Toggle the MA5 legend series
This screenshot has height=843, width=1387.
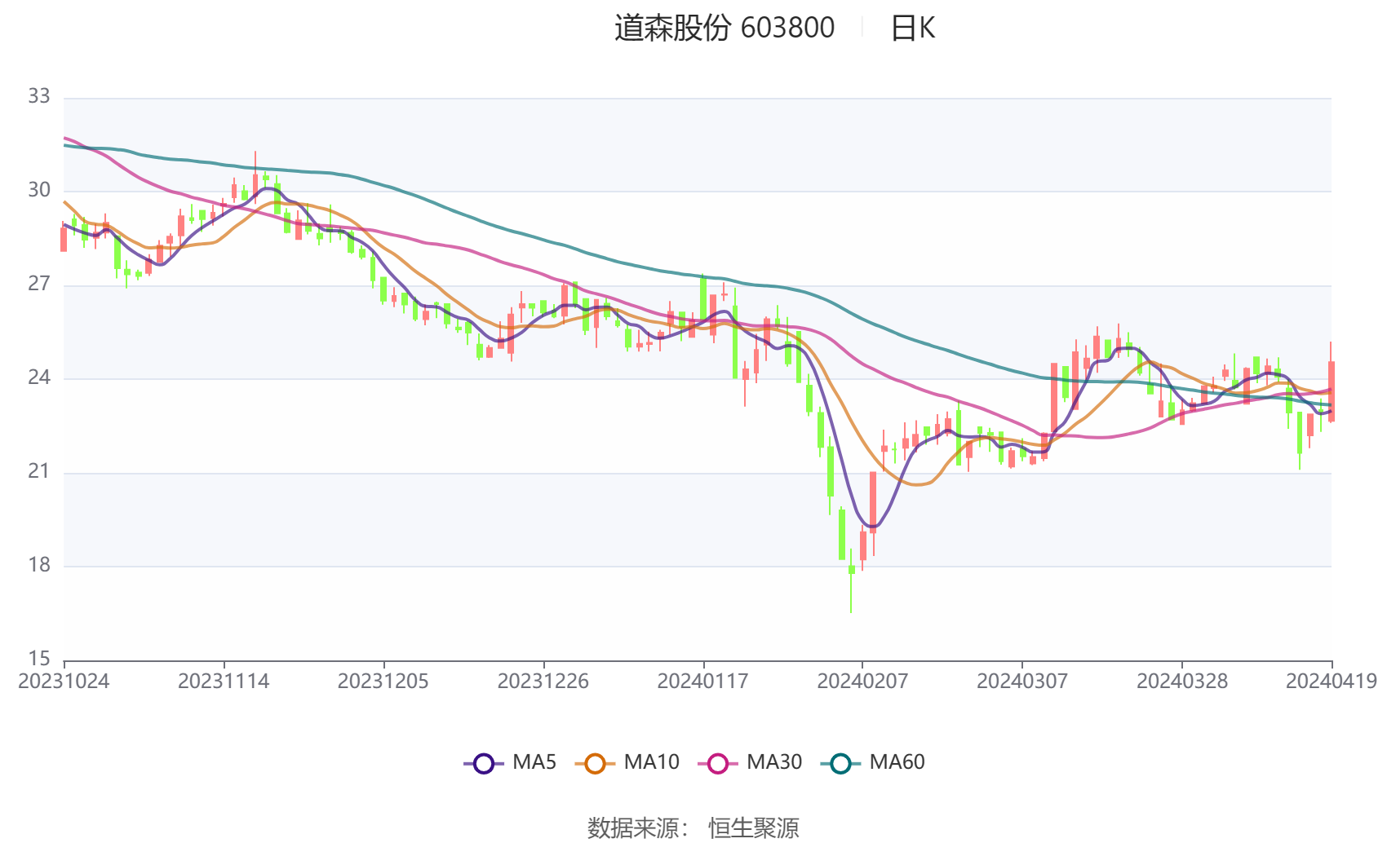pos(510,762)
